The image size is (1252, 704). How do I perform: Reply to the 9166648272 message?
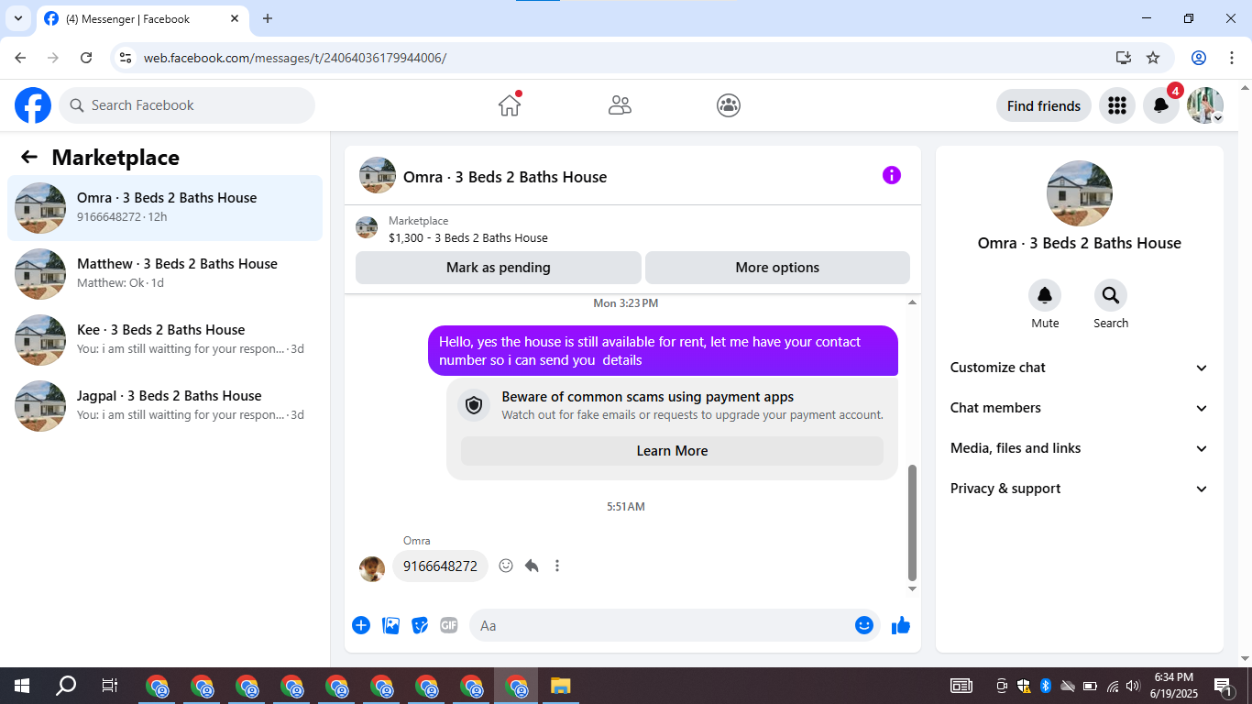coord(532,566)
